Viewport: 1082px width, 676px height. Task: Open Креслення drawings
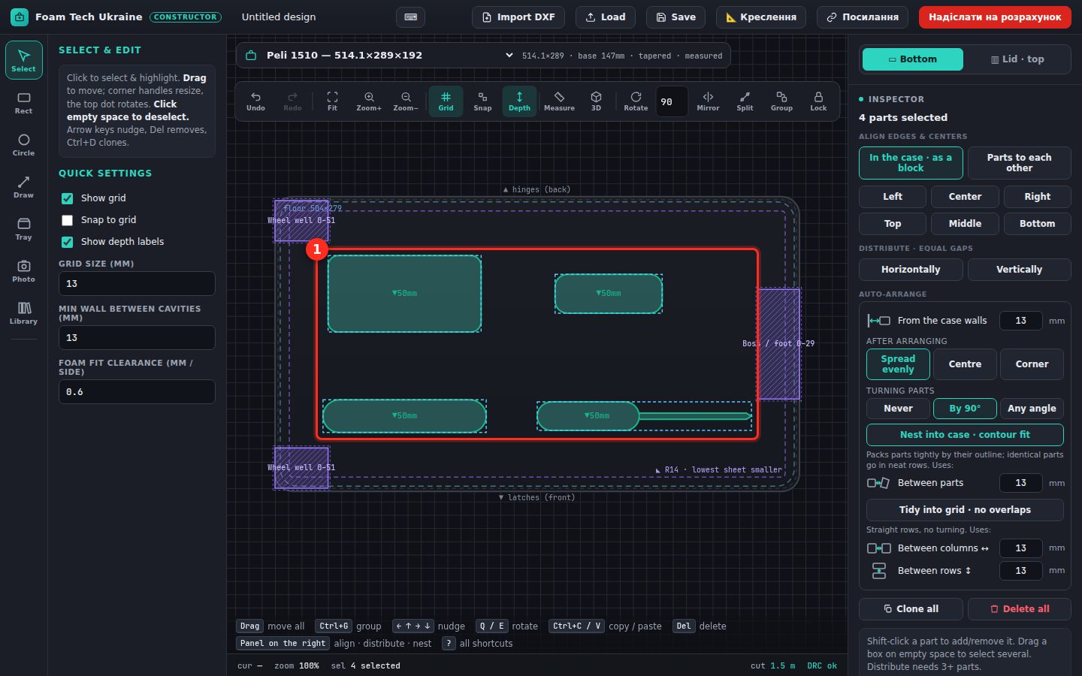761,17
